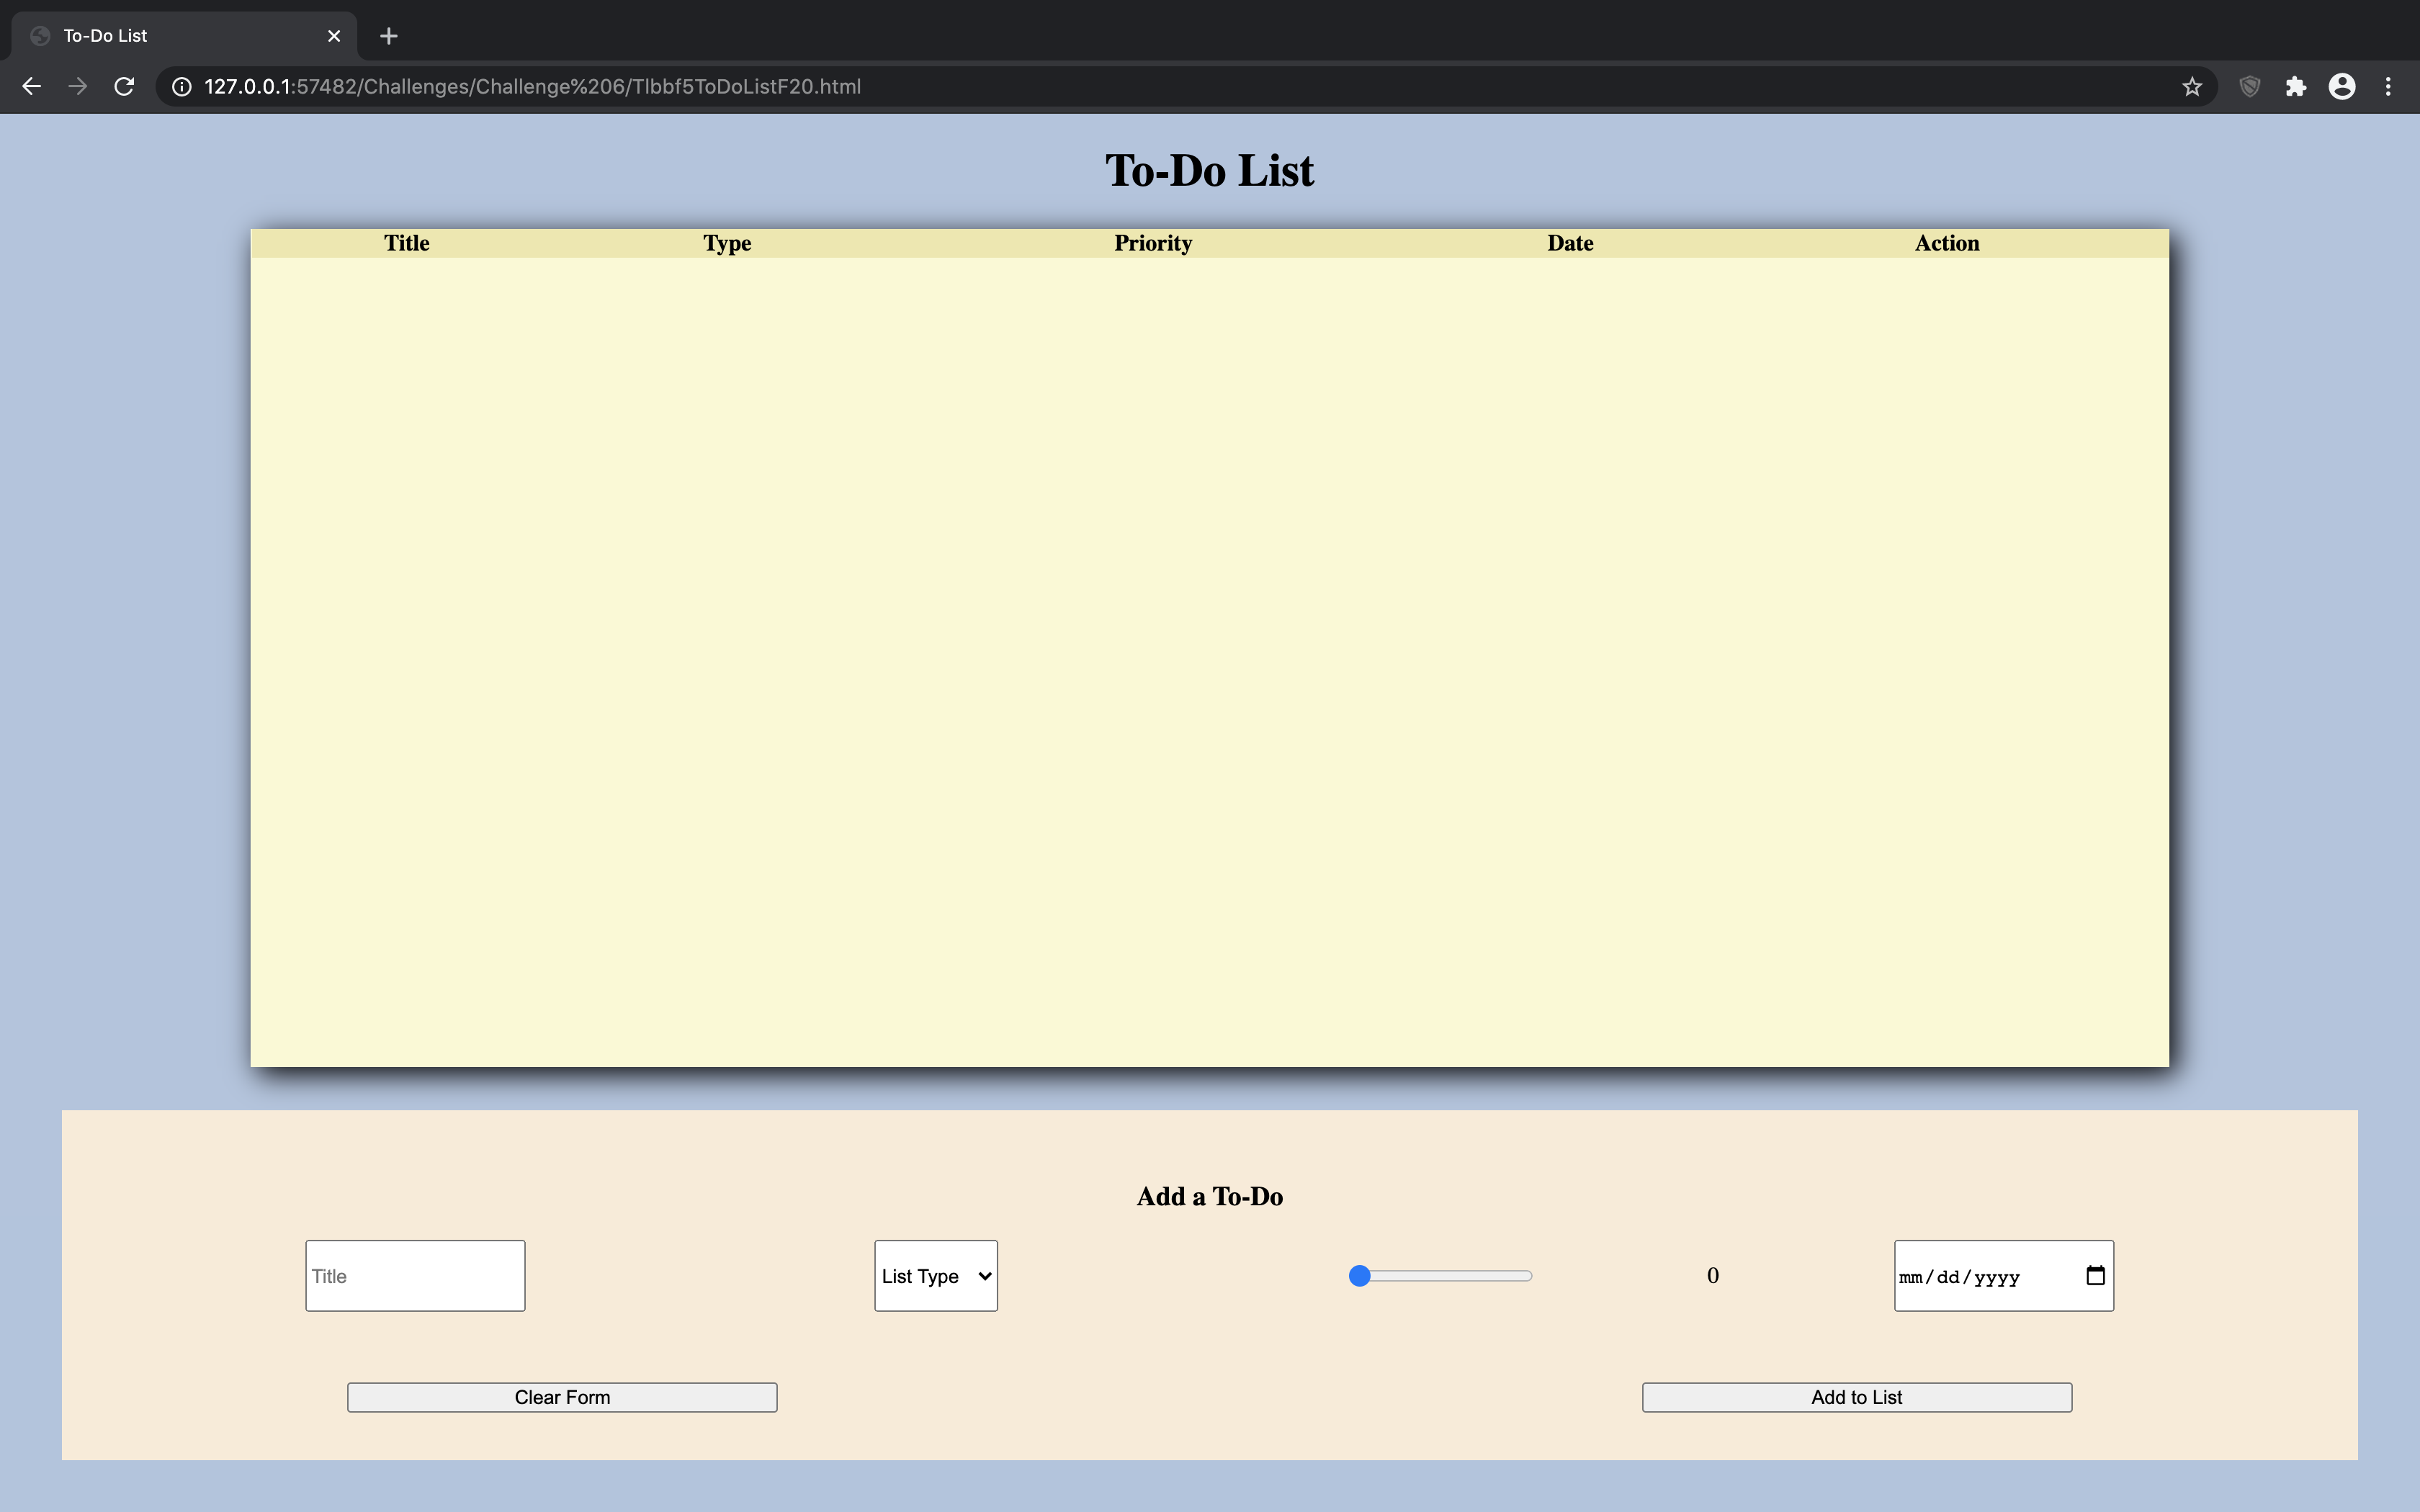Select a date in the date picker
Screen dimensions: 2420x1512
2091,1275
